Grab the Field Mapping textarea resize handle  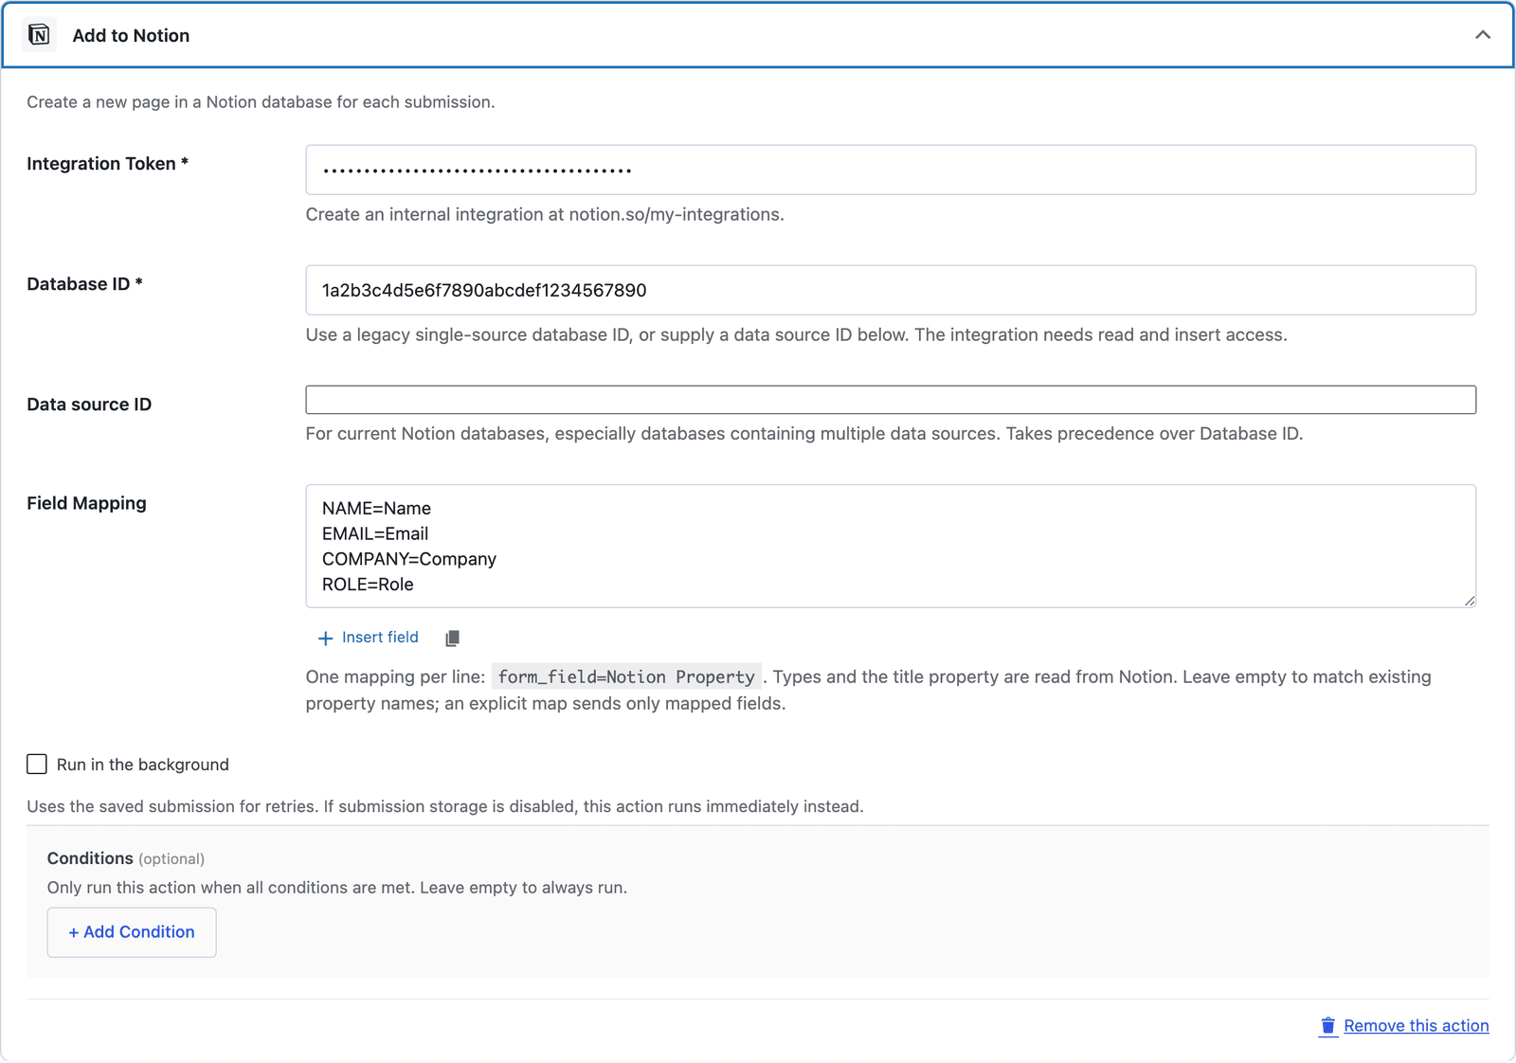1470,601
